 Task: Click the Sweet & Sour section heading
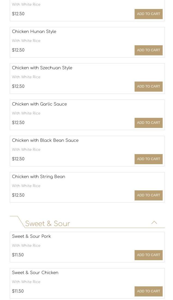pos(48,224)
